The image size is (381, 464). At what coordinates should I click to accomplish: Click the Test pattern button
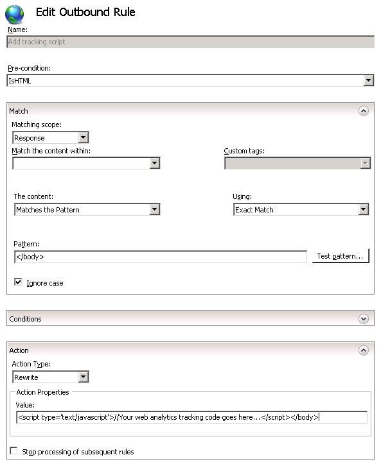pyautogui.click(x=341, y=256)
